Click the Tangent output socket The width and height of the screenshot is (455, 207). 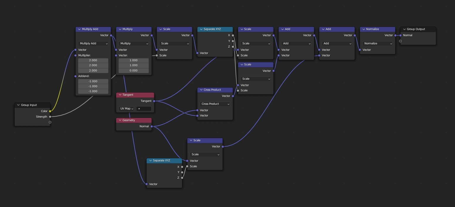point(154,101)
